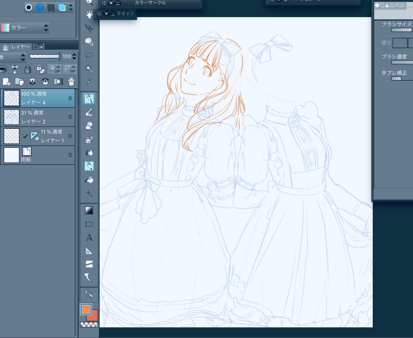The height and width of the screenshot is (338, 413).
Task: Select the highlighted Pencil tool
Action: click(x=89, y=166)
